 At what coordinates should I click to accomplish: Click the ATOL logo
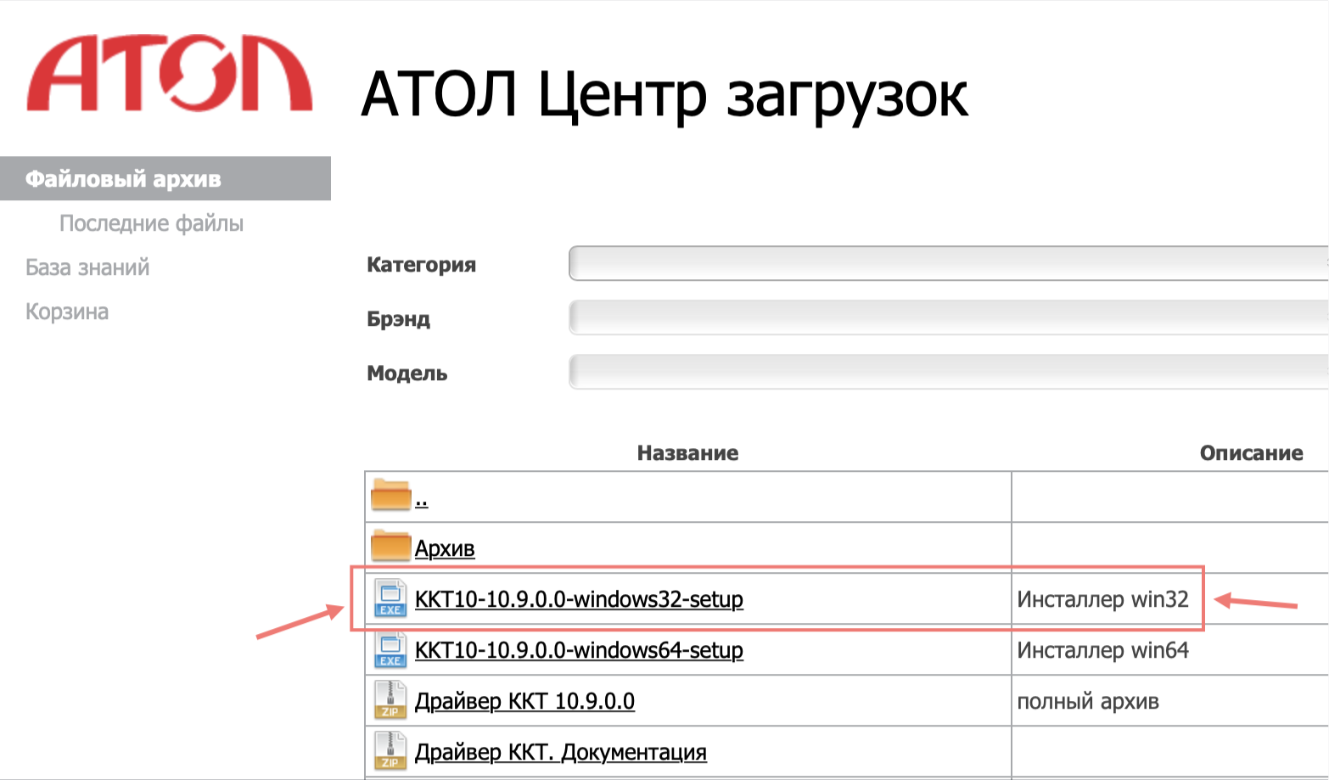[x=170, y=74]
